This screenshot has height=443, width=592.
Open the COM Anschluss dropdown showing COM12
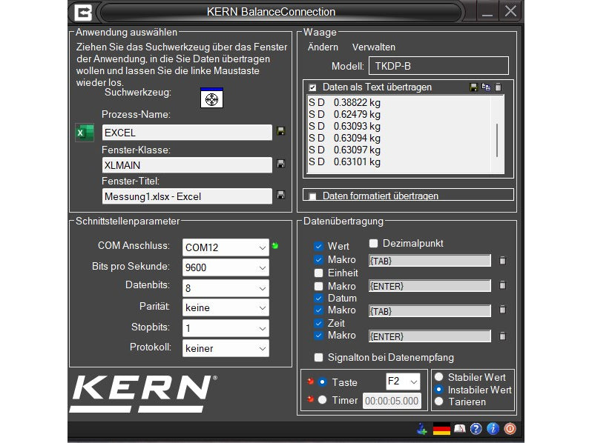tap(226, 247)
